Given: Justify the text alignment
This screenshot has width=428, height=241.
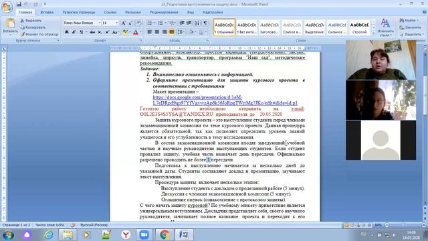Looking at the screenshot, I should (172, 32).
